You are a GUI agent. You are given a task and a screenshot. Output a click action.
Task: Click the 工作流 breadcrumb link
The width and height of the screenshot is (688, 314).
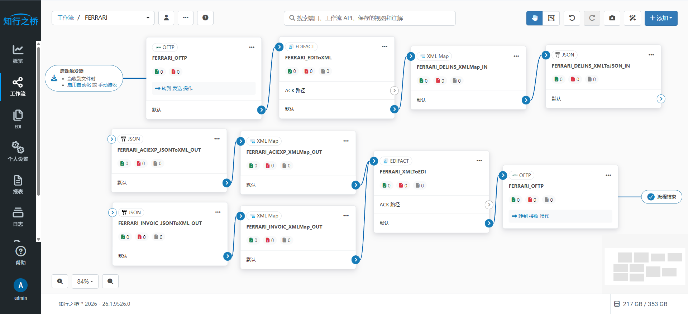[66, 18]
